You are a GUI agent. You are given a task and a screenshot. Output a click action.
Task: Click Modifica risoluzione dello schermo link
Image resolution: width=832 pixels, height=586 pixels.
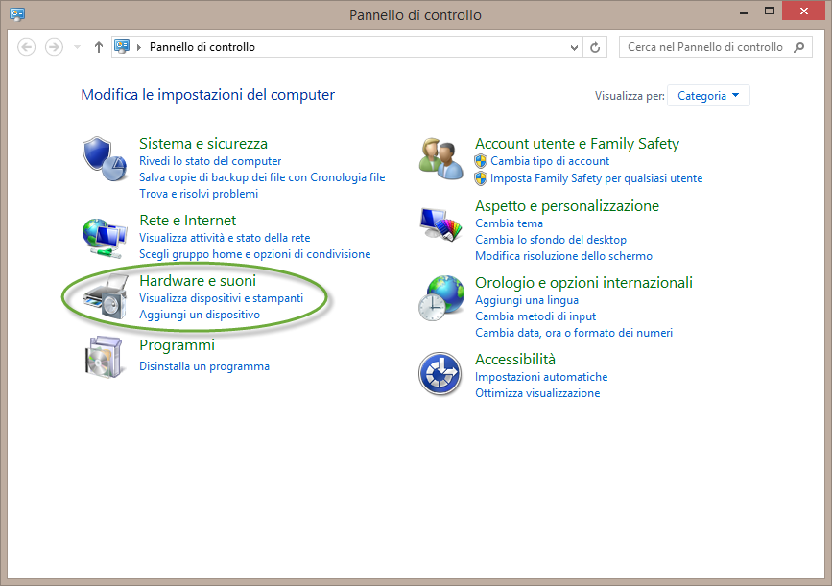click(x=563, y=256)
